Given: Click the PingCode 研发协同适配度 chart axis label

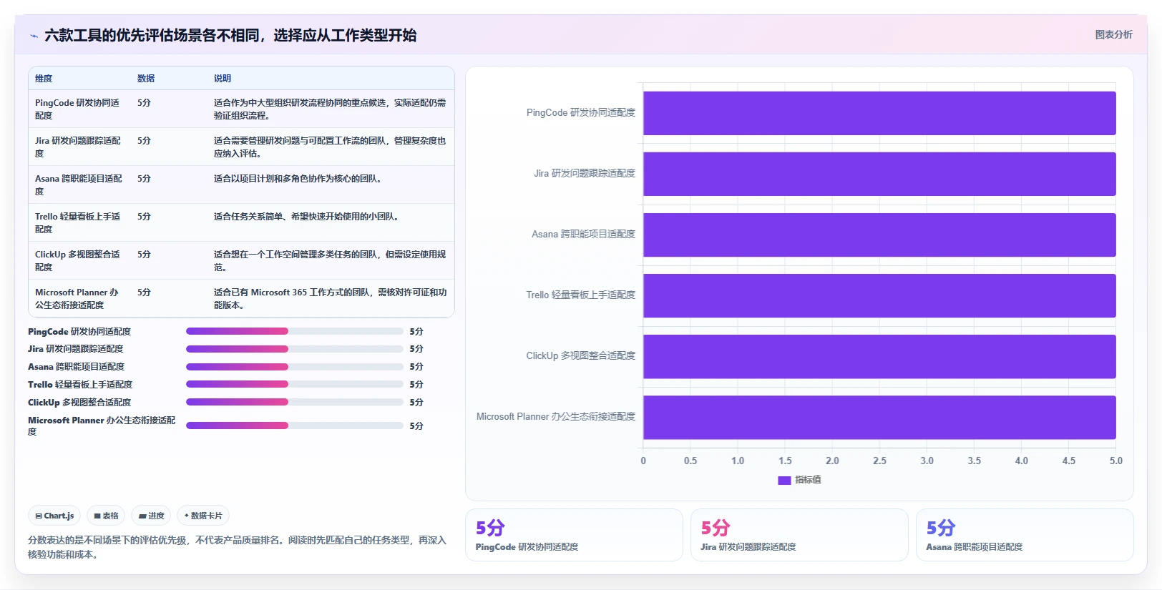Looking at the screenshot, I should click(x=580, y=113).
